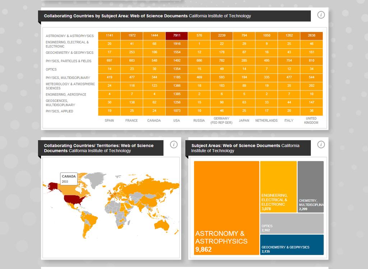
Task: Click Germany Astronomy cell 2239
Action: pyautogui.click(x=221, y=36)
